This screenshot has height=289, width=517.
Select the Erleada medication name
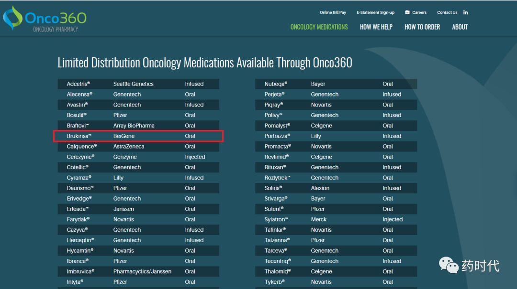pyautogui.click(x=78, y=209)
